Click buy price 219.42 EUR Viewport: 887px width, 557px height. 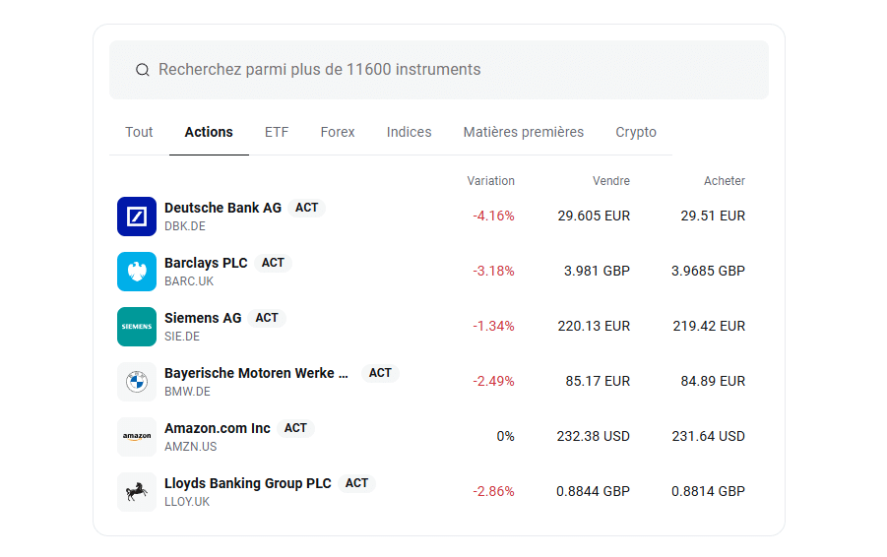[x=709, y=327]
